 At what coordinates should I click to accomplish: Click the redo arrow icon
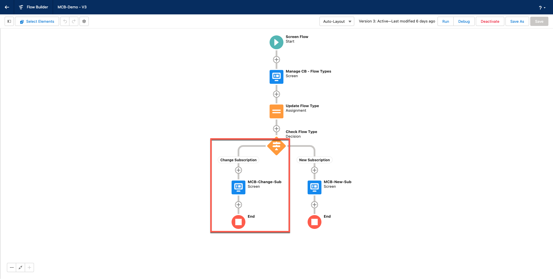coord(74,21)
